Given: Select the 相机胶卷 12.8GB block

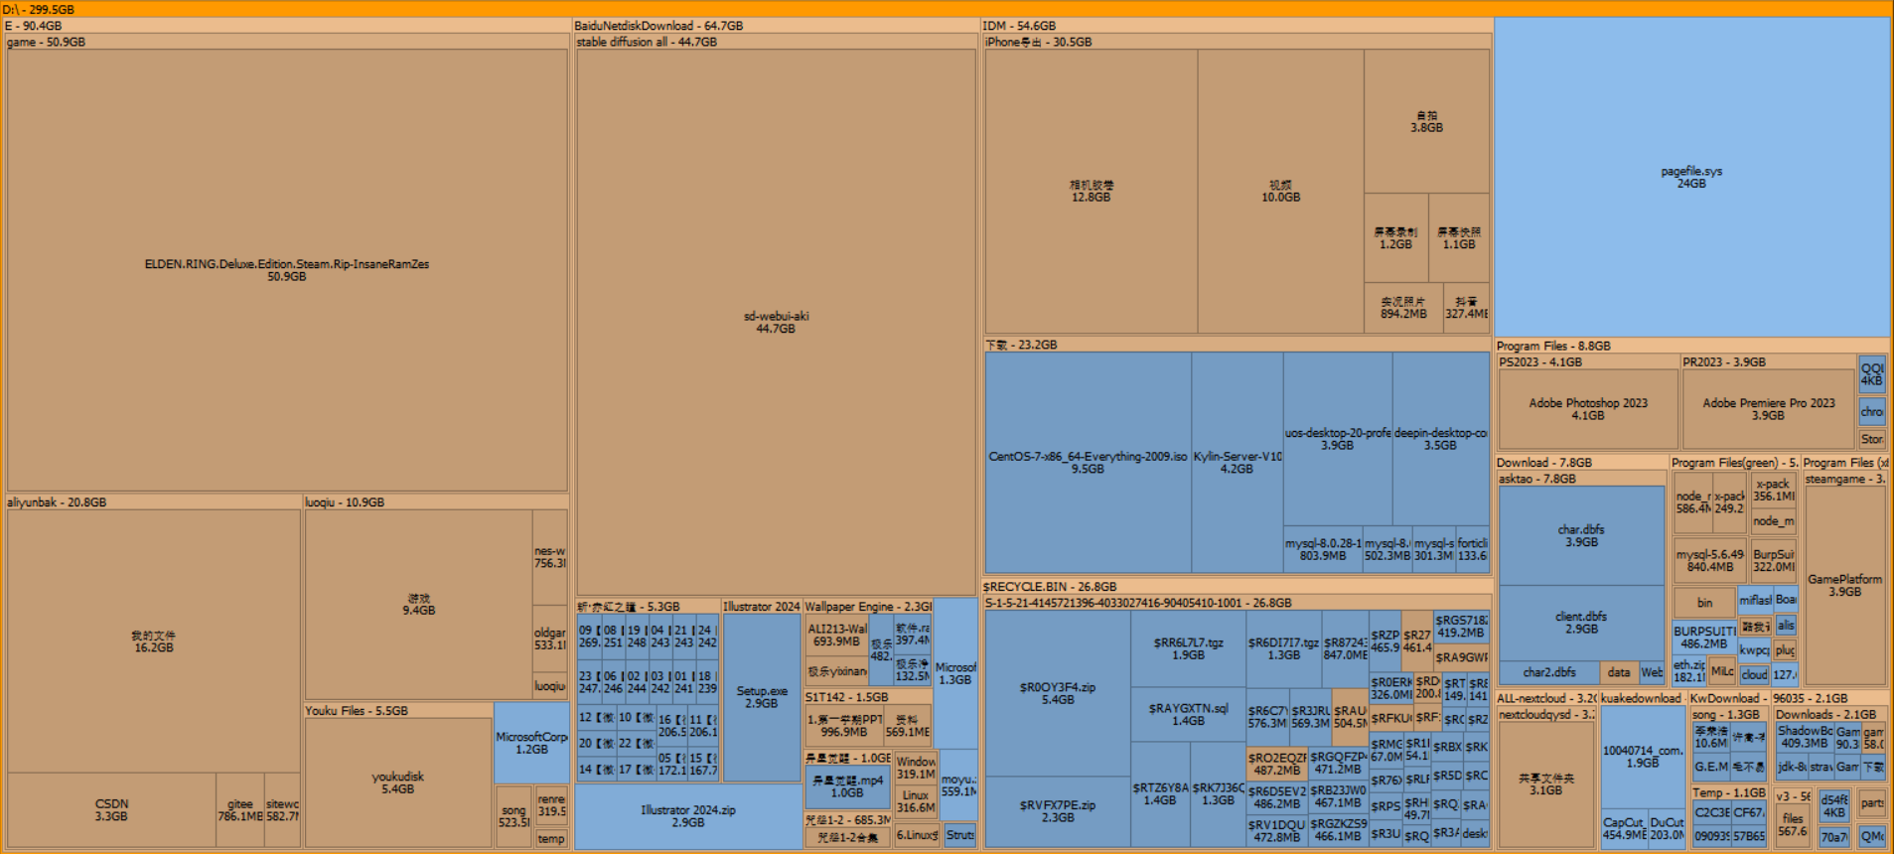Looking at the screenshot, I should coord(1091,191).
